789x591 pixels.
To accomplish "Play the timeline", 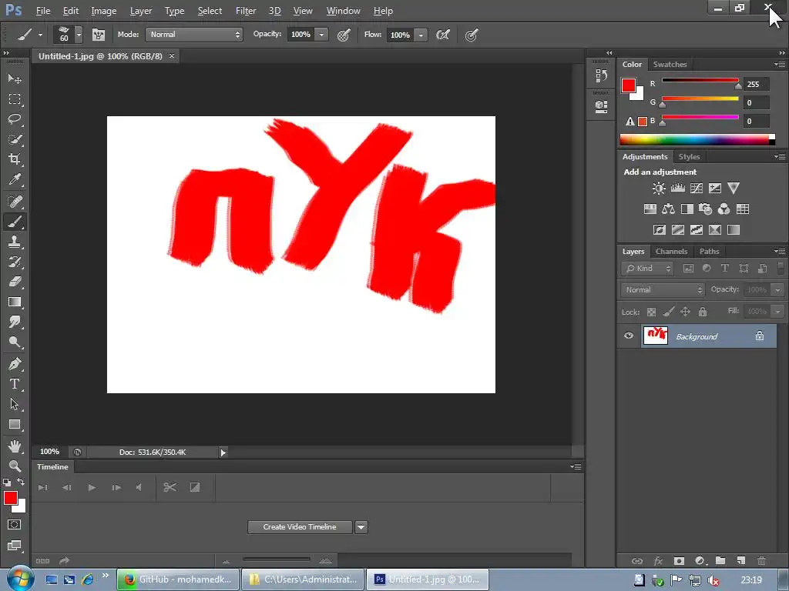I will click(x=92, y=487).
